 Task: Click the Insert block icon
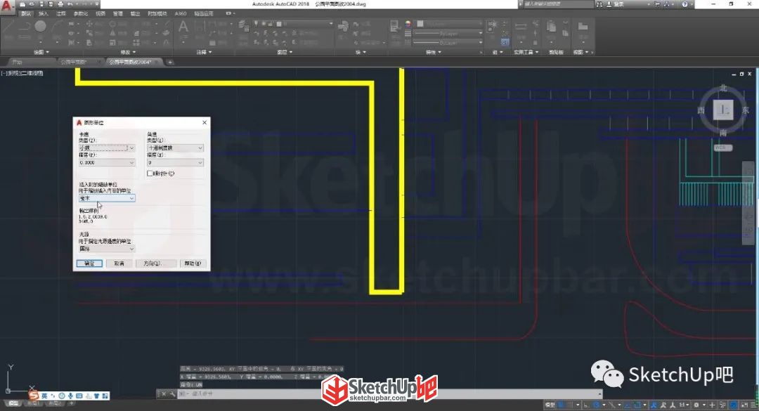(343, 27)
